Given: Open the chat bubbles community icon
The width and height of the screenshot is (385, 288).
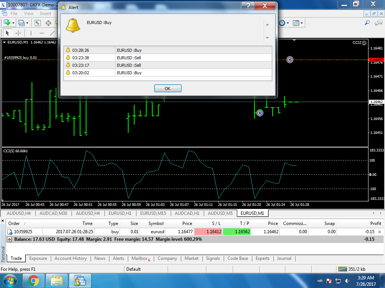Looking at the screenshot, I should pos(378,23).
